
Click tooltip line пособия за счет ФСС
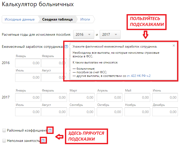coord(92,72)
